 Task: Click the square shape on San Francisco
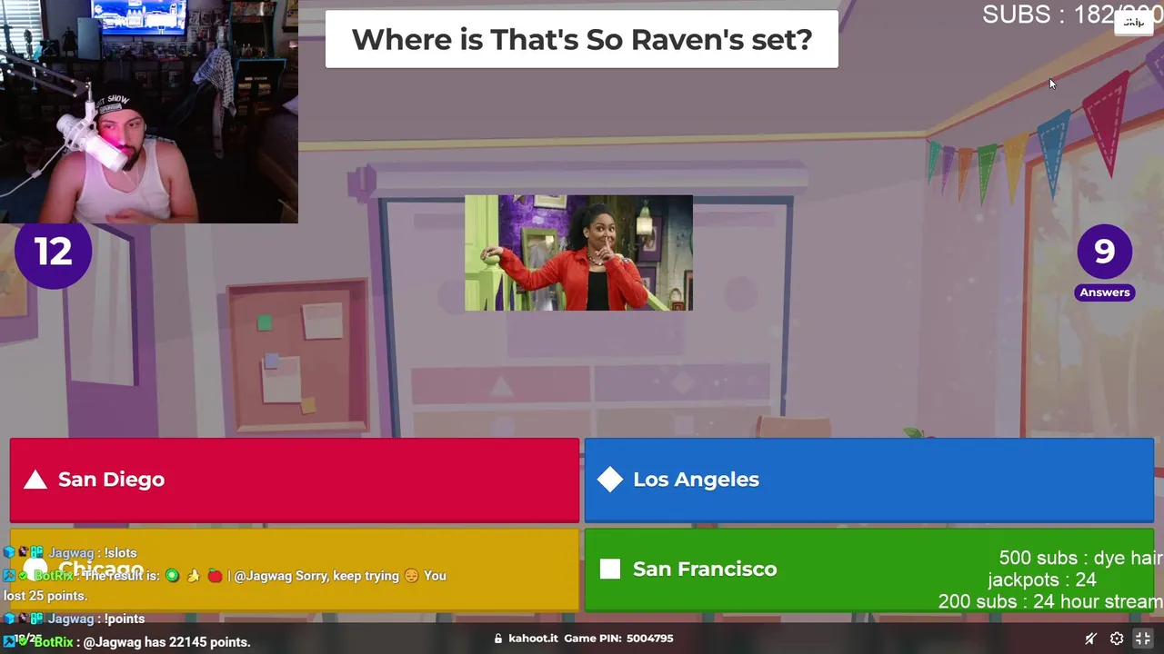tap(610, 569)
